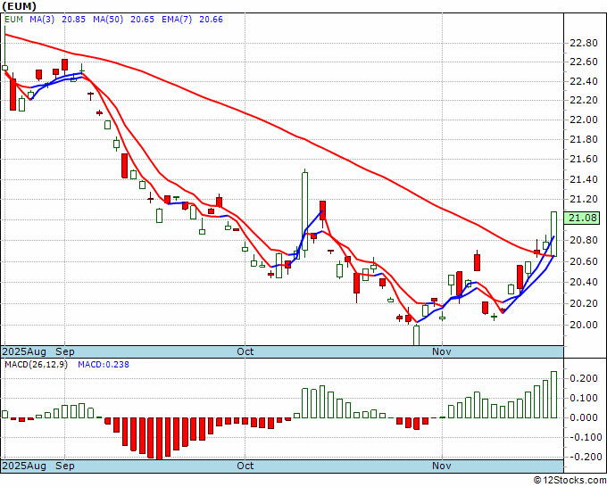Click the 20.40 price axis label
This screenshot has height=487, width=607.
[584, 282]
